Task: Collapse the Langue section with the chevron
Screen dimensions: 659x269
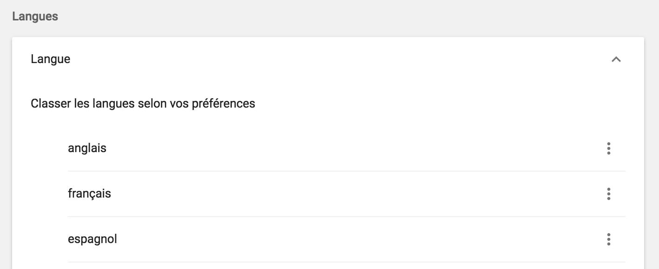Action: 616,59
